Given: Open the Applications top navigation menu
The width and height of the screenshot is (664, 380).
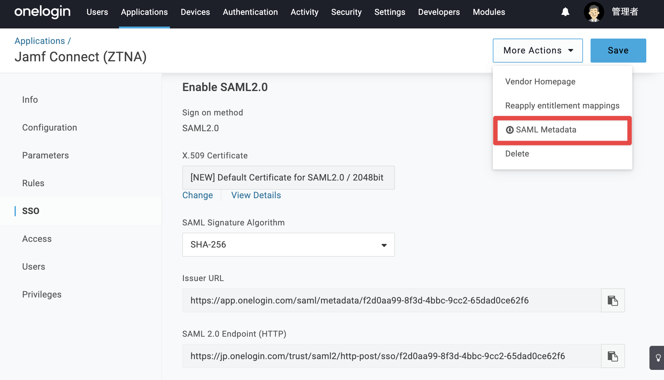Looking at the screenshot, I should coord(144,12).
